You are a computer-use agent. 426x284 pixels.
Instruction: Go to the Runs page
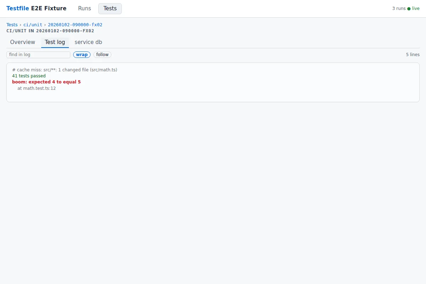[84, 9]
